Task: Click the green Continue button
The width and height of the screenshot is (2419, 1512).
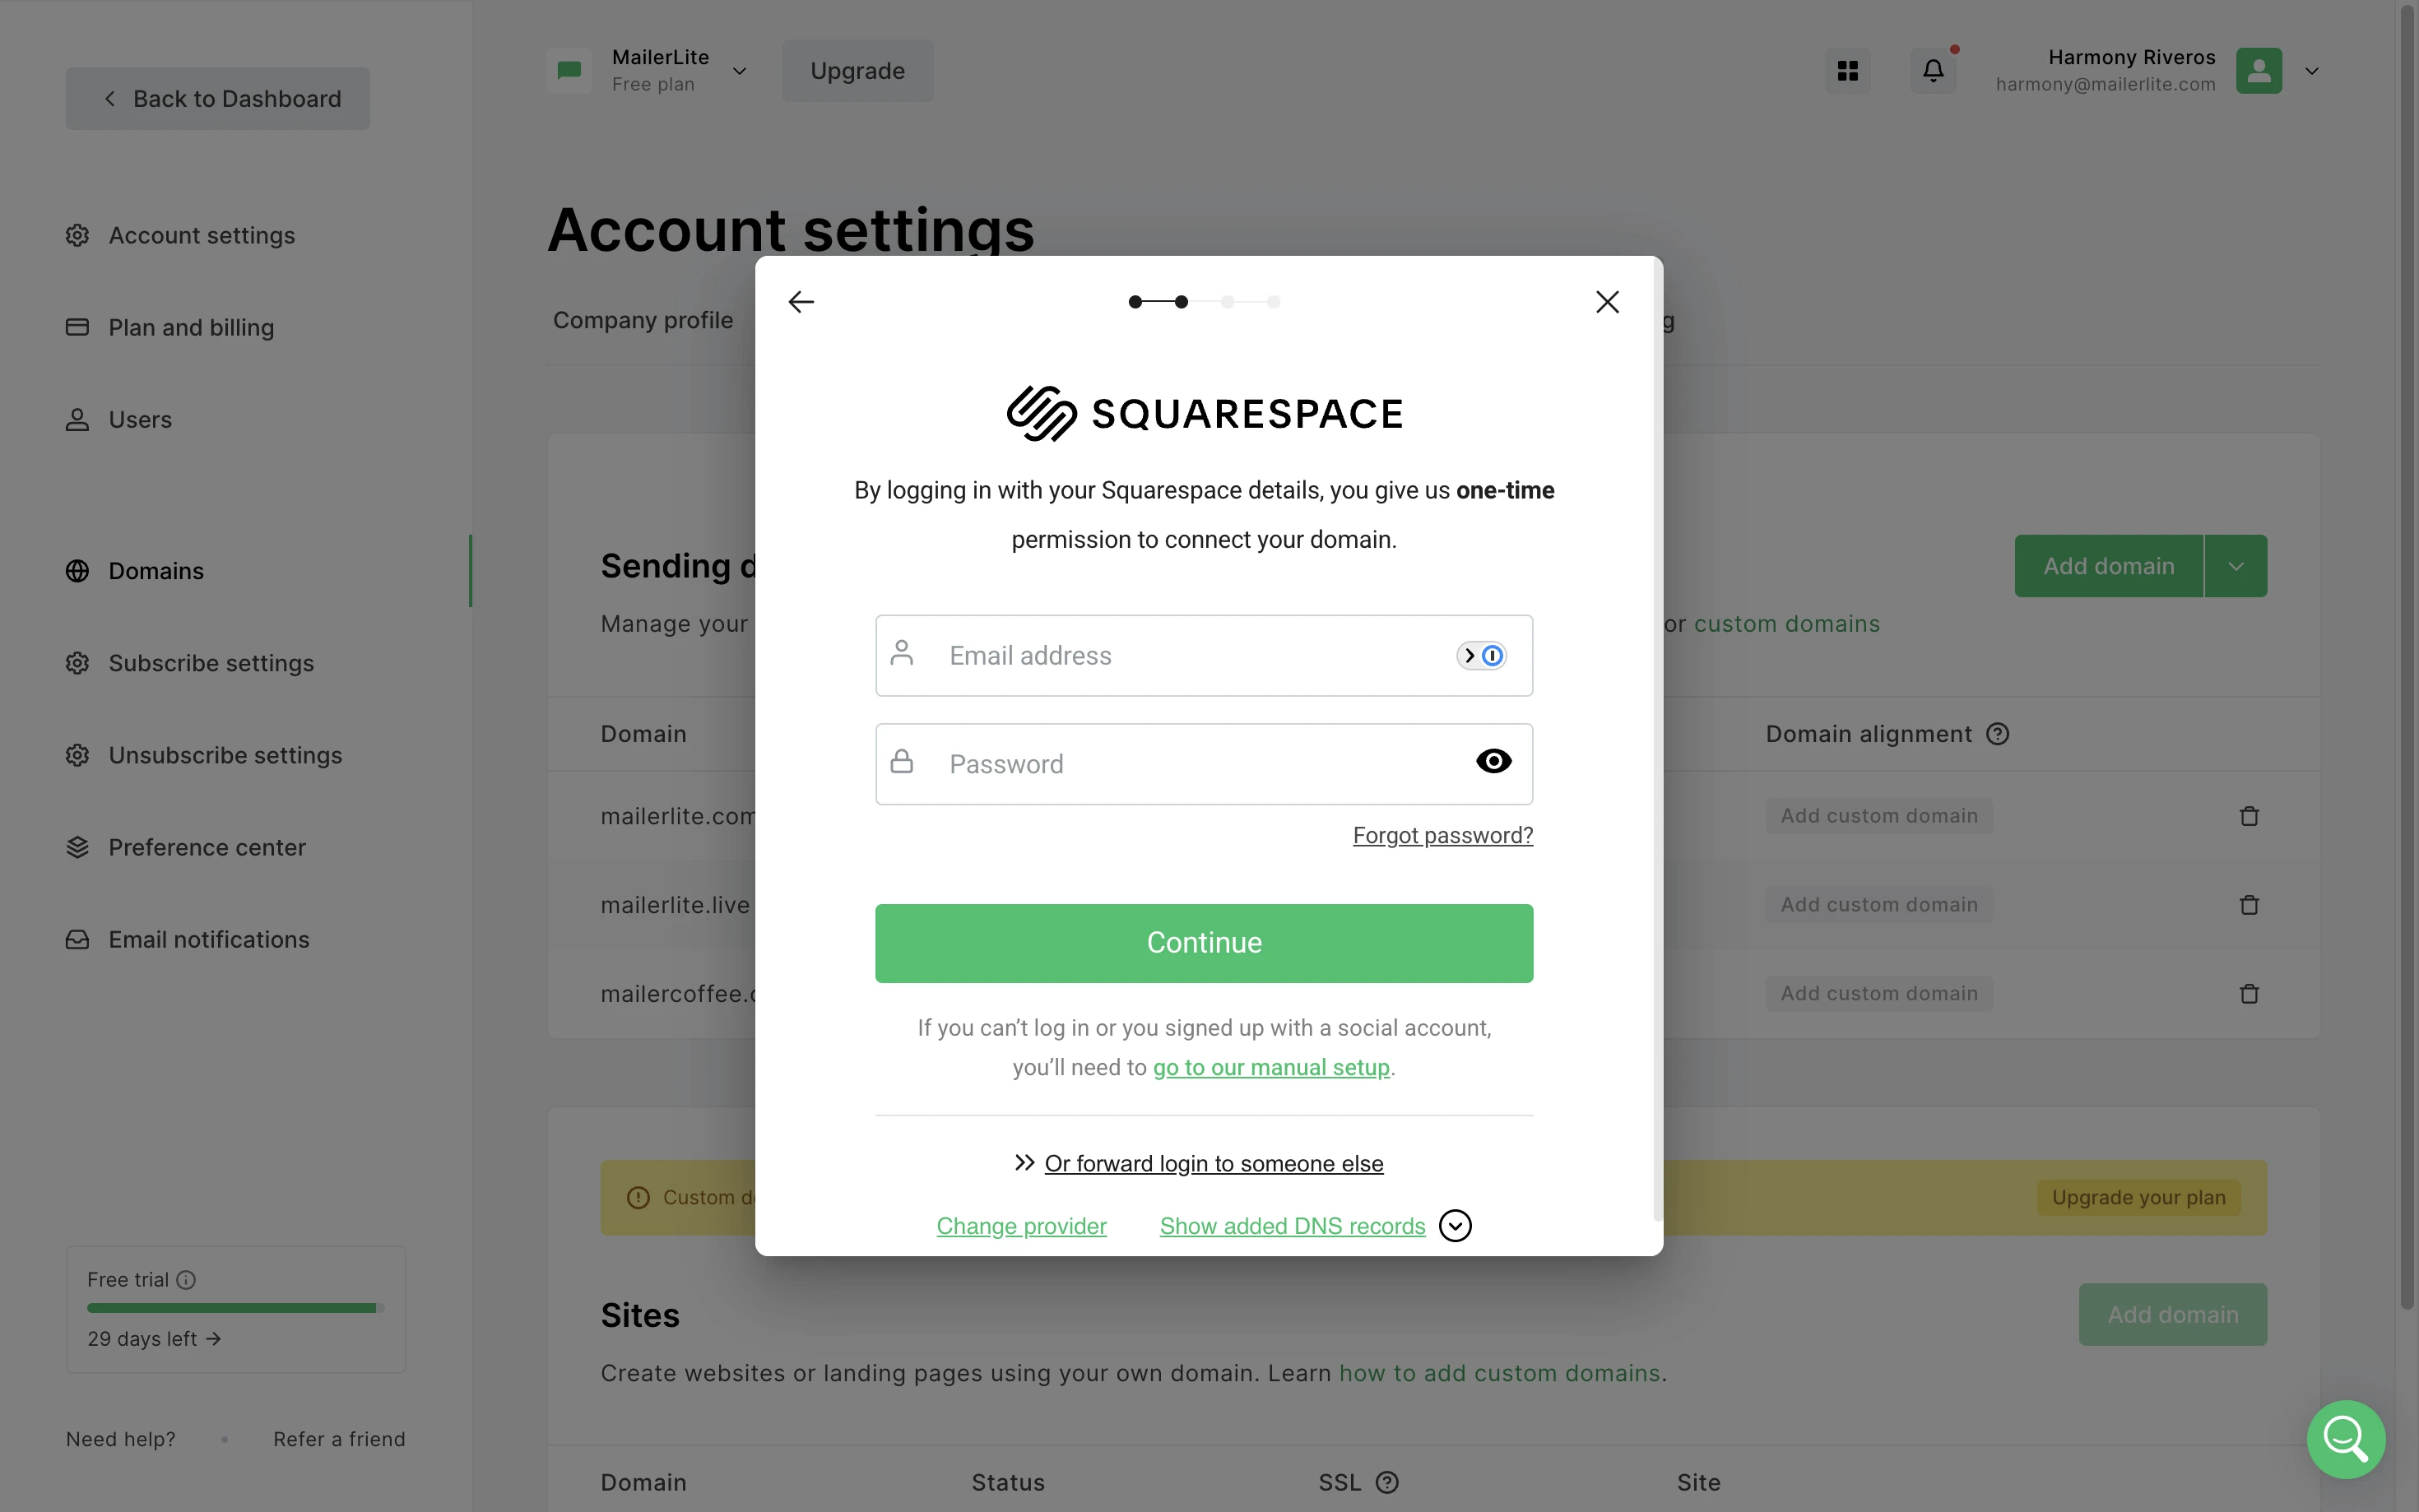Action: [x=1204, y=943]
